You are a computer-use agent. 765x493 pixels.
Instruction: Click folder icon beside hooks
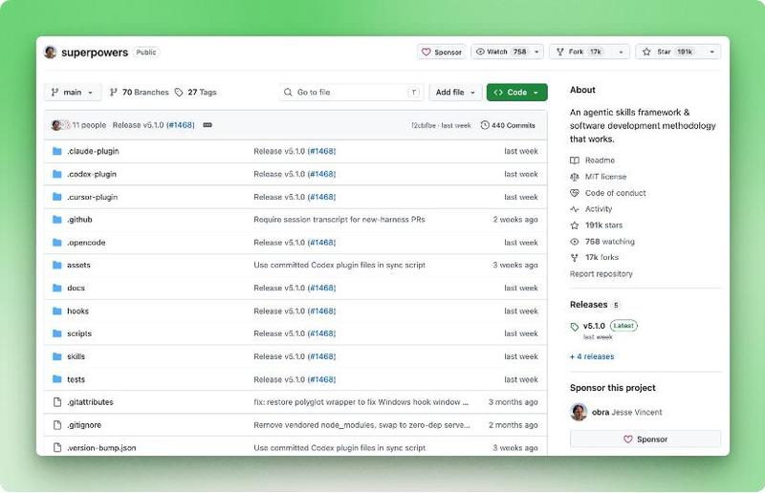tap(57, 311)
